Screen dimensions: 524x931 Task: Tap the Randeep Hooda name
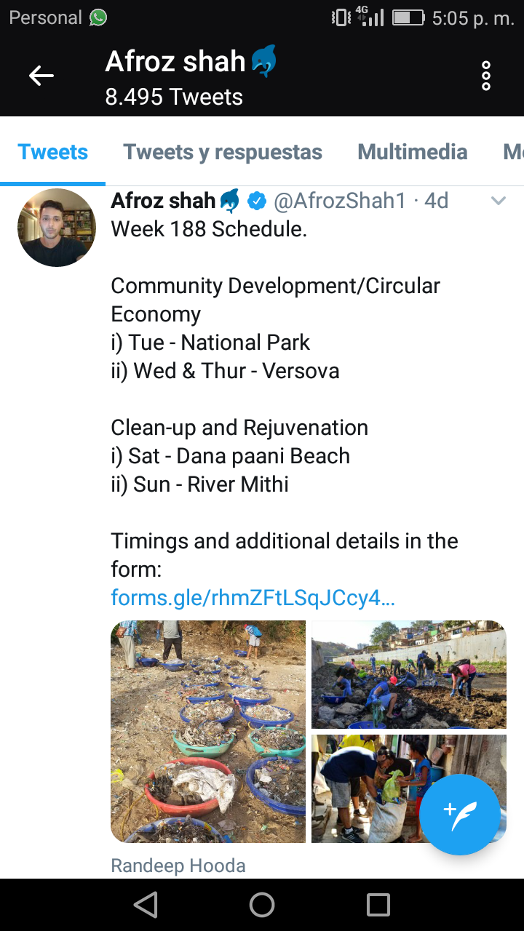178,866
